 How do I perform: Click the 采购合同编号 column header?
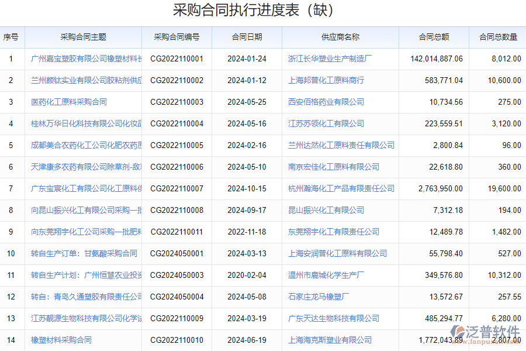point(177,37)
